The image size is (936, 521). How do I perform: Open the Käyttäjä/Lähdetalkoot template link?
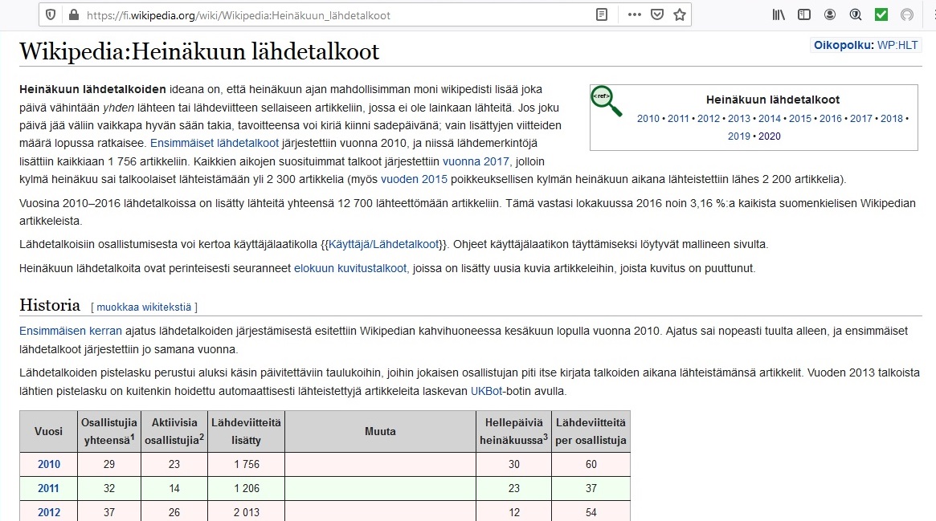pyautogui.click(x=384, y=244)
